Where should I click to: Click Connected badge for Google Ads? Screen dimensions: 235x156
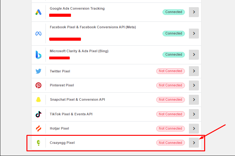point(174,12)
